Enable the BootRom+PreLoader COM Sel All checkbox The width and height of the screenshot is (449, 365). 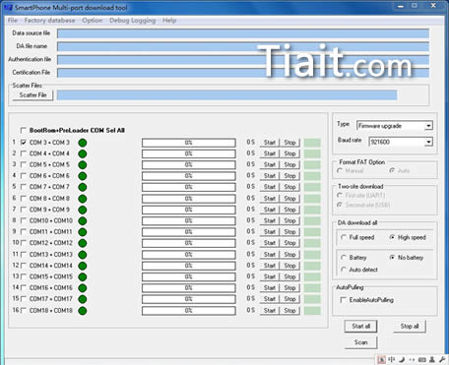23,130
